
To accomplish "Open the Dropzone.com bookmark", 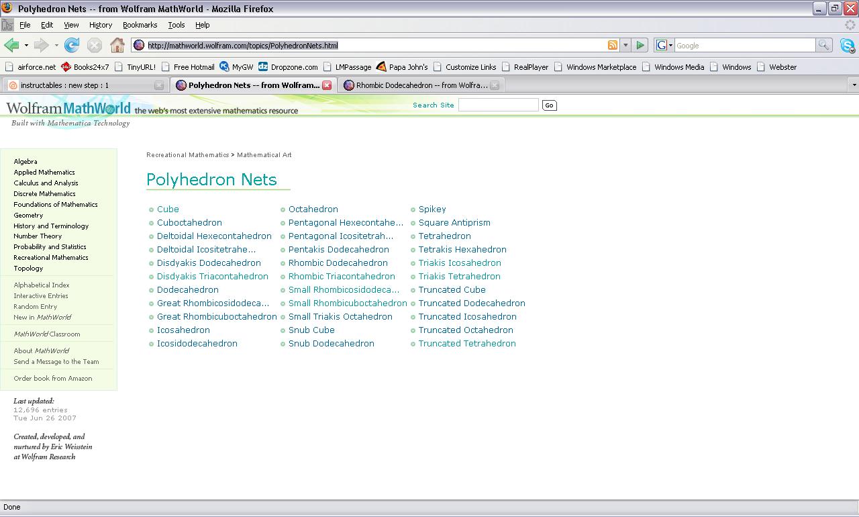I will coord(288,67).
